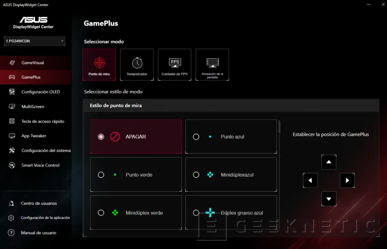Screen dimensions: 387x249
Task: Select the Punto azul radio button
Action: [x=196, y=137]
